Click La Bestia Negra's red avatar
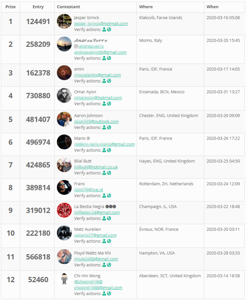Viewport: 247px width, 300px height. [64, 210]
